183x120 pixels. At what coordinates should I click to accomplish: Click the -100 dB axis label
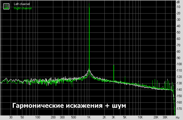[179, 64]
